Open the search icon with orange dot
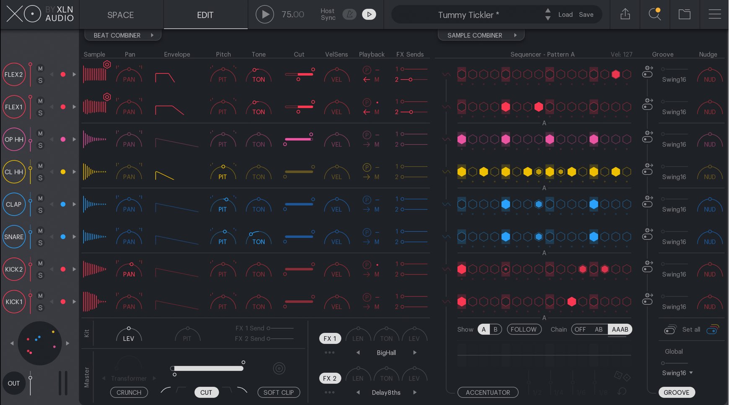This screenshot has width=729, height=405. (x=655, y=14)
